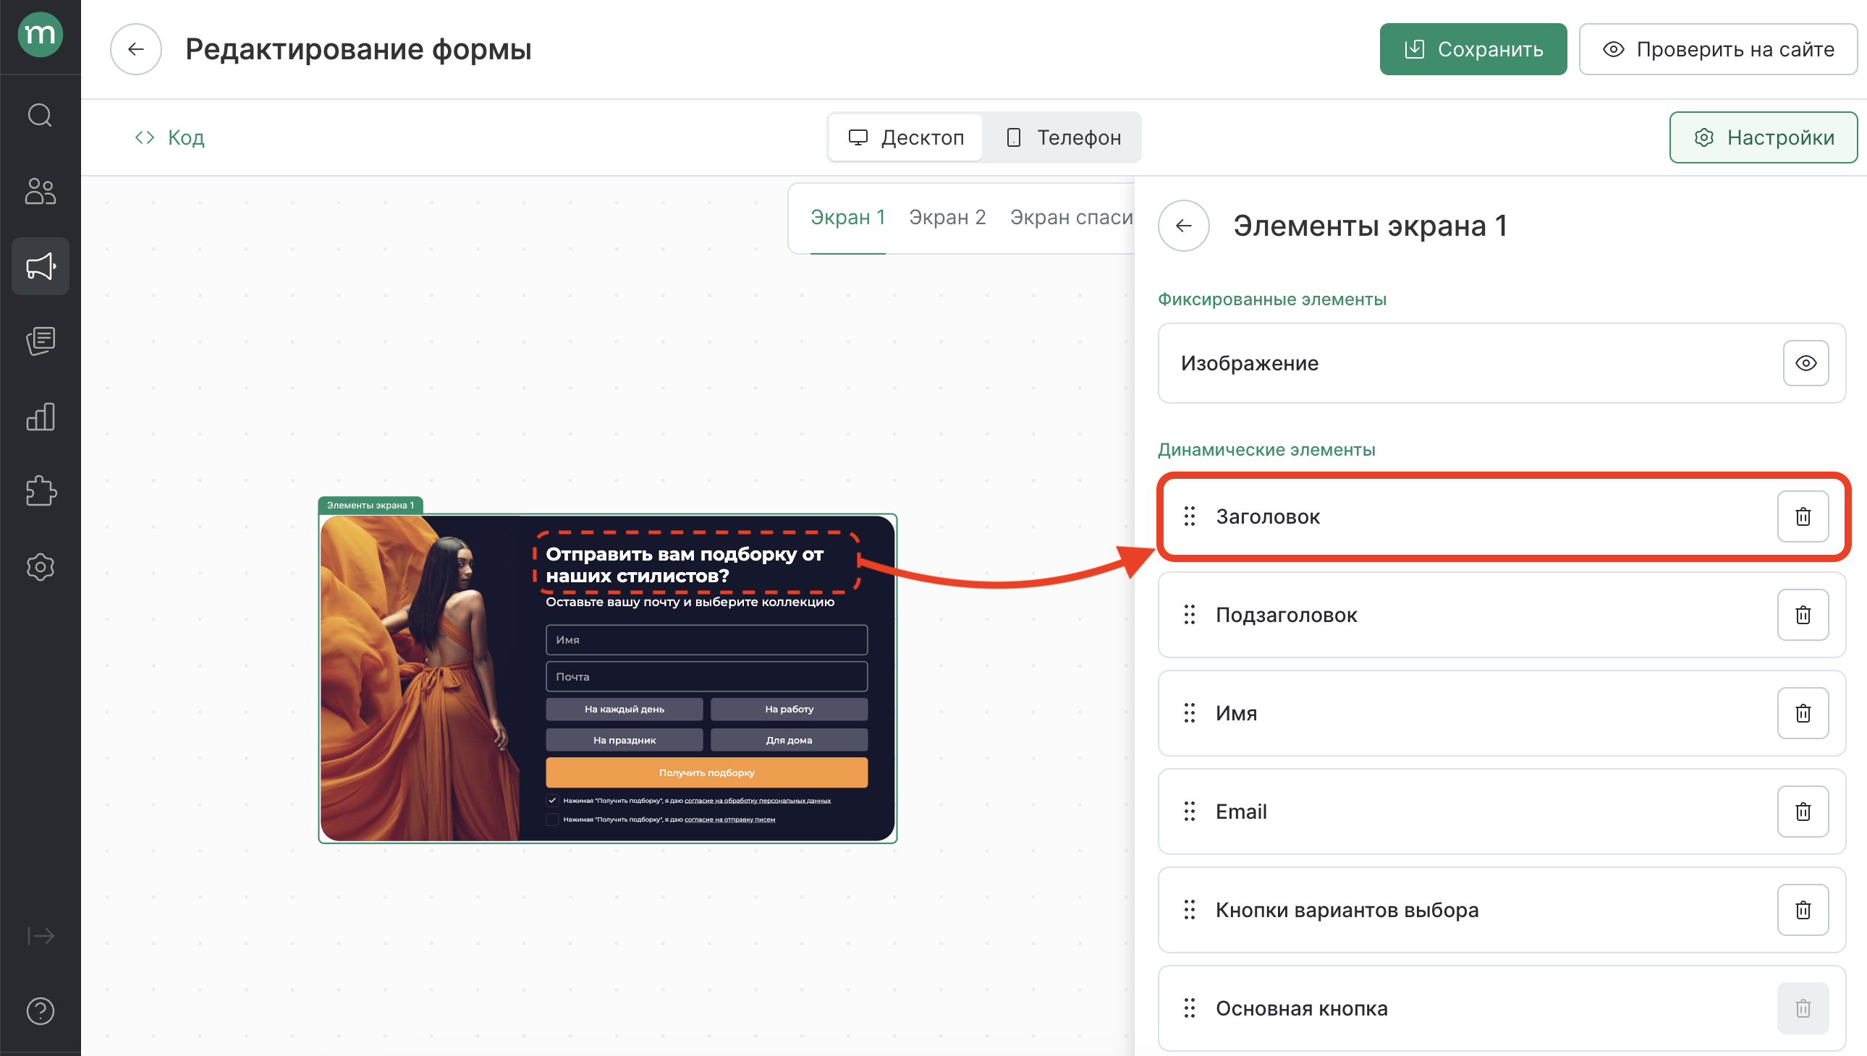This screenshot has height=1056, width=1867.
Task: Click the help question mark icon
Action: click(40, 1011)
